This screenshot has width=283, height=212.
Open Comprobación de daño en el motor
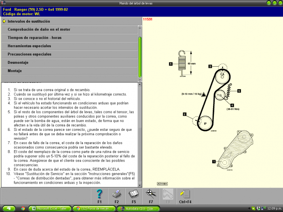pyautogui.click(x=70, y=29)
